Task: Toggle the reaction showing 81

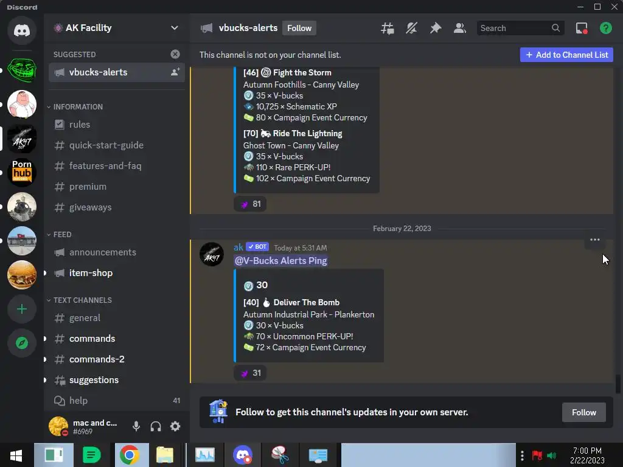Action: [250, 204]
